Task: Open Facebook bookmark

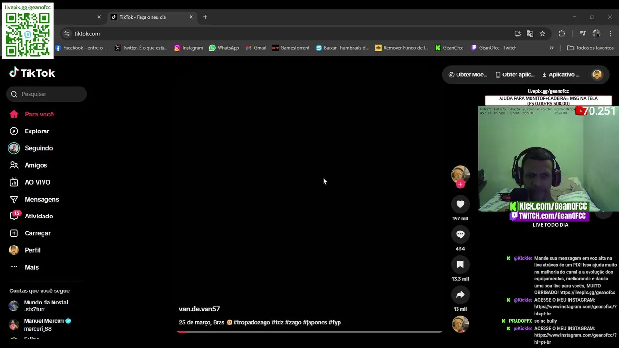Action: 80,48
